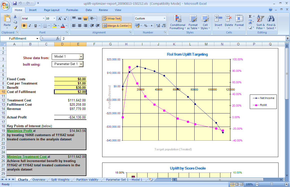Click the AutoSum sigma icon
Image resolution: width=290 pixels, height=187 pixels.
[250, 16]
